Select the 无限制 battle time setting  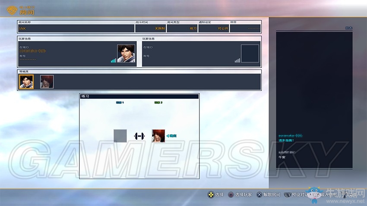(x=151, y=28)
